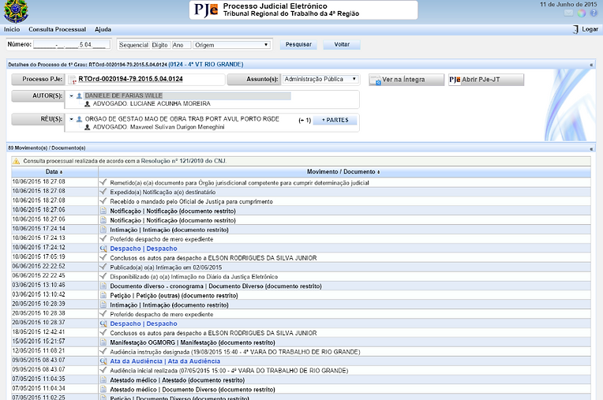Click the warning triangle icon beside Consulta processual notice

[16, 161]
